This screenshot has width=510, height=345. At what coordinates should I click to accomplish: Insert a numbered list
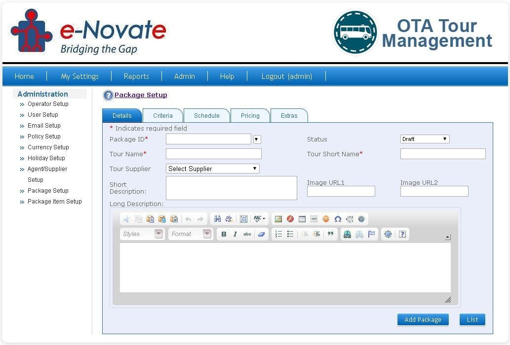tap(278, 234)
